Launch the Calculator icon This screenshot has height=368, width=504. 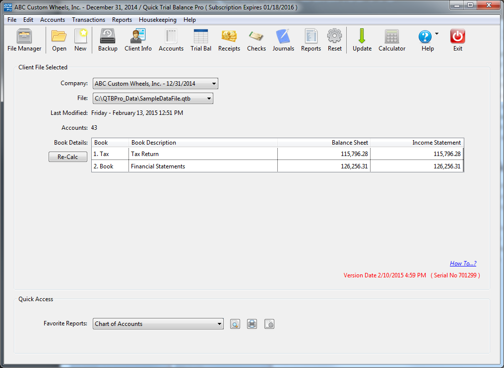point(392,40)
